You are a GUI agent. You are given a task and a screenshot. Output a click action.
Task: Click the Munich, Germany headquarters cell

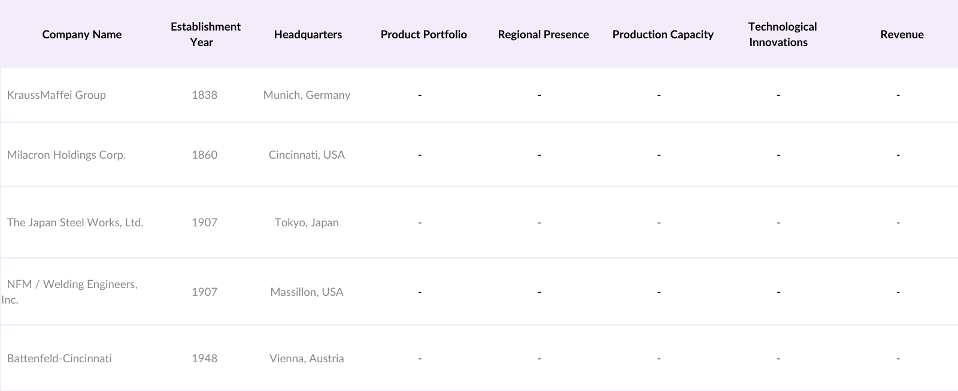click(307, 95)
